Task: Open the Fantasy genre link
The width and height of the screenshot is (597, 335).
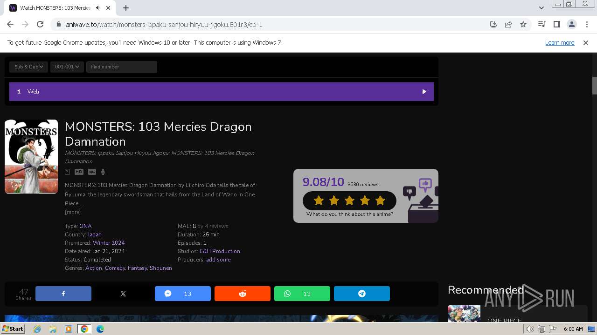Action: click(137, 268)
